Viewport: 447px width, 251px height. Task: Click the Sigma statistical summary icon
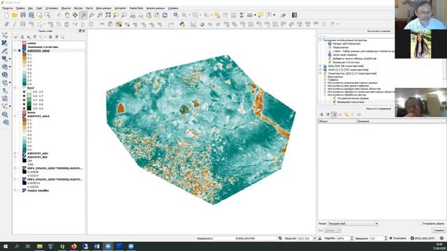tap(242, 15)
